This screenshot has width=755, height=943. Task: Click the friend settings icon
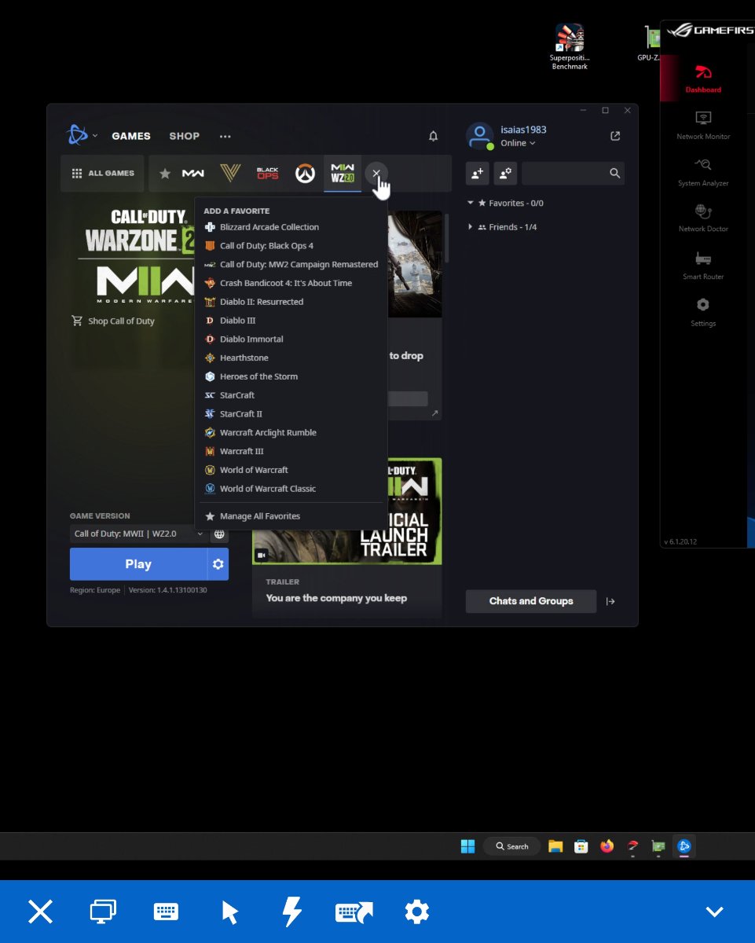pos(505,173)
